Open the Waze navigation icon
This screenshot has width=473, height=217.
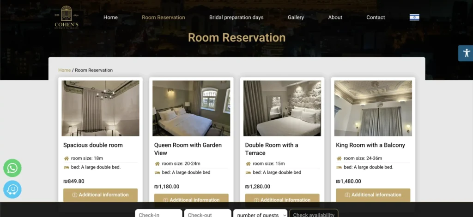(12, 189)
